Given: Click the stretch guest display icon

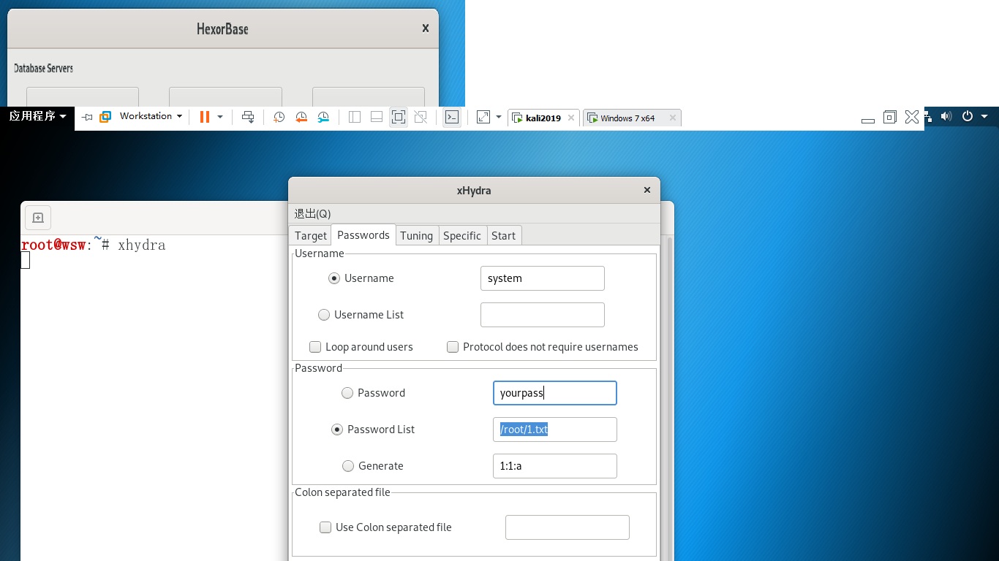Looking at the screenshot, I should pyautogui.click(x=483, y=117).
